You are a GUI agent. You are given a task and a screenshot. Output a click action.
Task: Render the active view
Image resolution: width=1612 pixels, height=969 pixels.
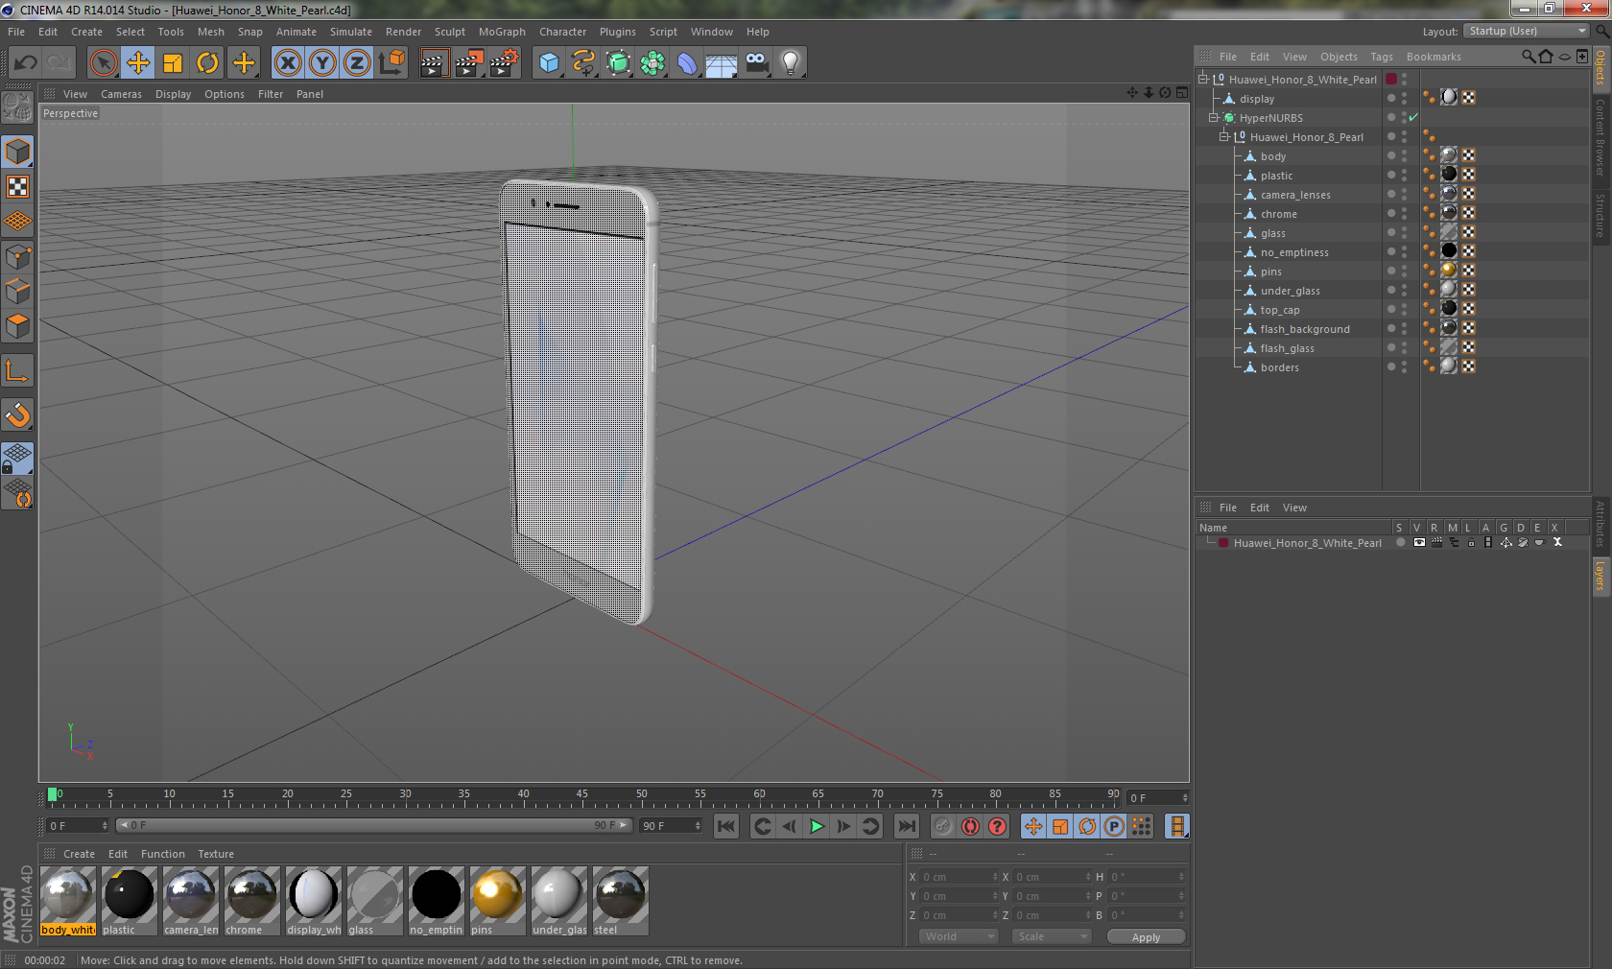434,63
